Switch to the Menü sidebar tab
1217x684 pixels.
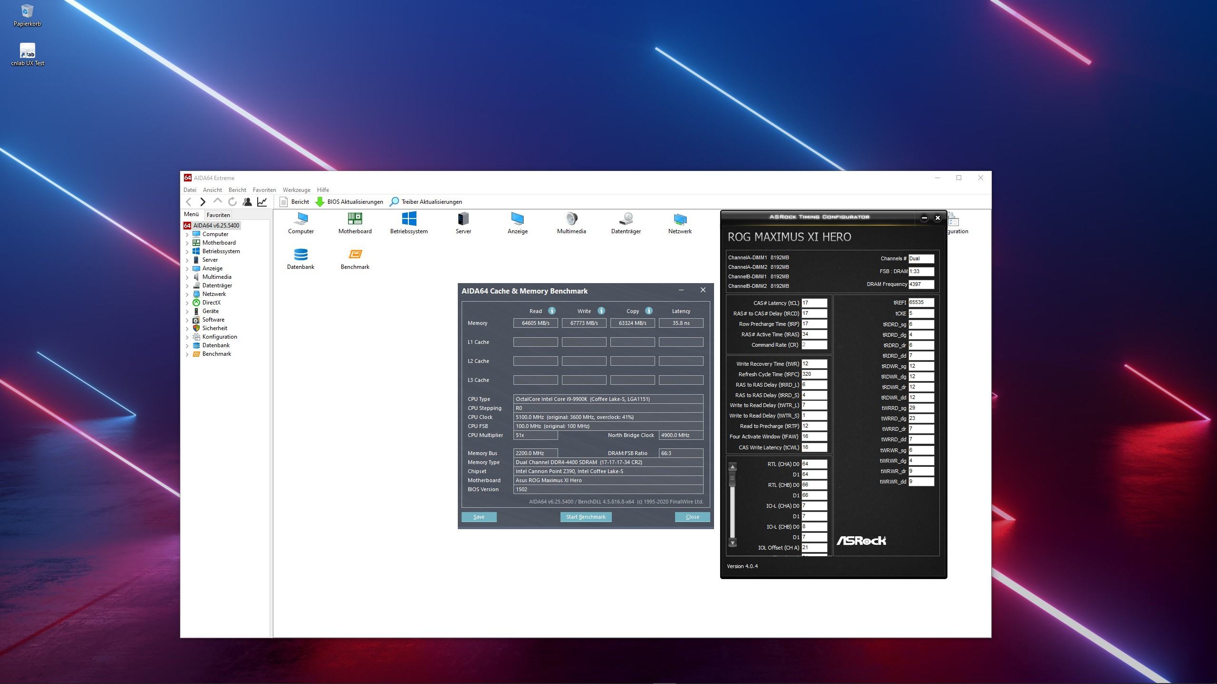[192, 214]
